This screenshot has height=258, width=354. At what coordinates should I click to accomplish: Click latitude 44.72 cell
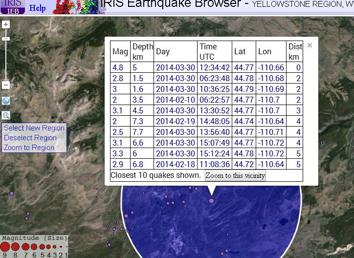click(244, 164)
